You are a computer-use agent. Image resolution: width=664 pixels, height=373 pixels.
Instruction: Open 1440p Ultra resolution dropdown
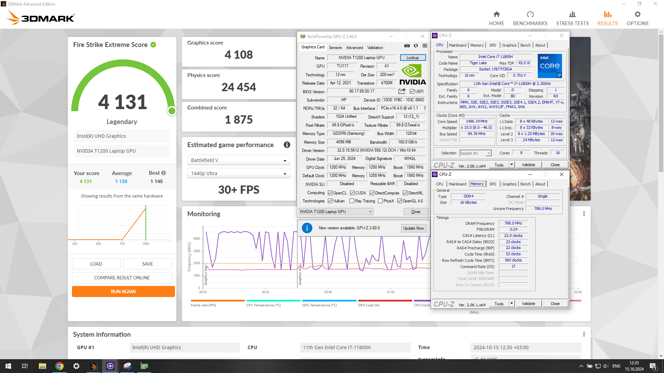pos(239,173)
